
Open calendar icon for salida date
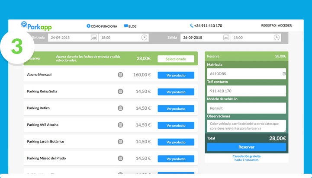click(x=226, y=38)
